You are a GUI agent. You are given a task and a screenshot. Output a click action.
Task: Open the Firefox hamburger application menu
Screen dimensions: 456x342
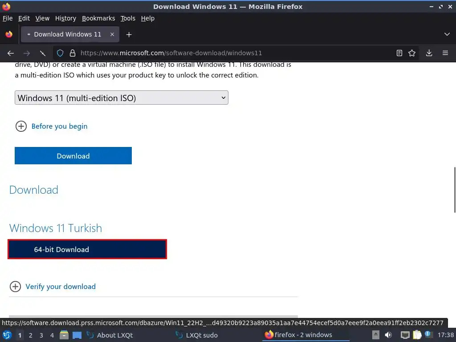445,53
